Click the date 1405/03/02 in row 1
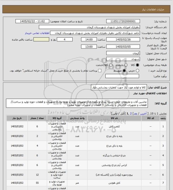The image size is (173, 190). pyautogui.click(x=17, y=126)
